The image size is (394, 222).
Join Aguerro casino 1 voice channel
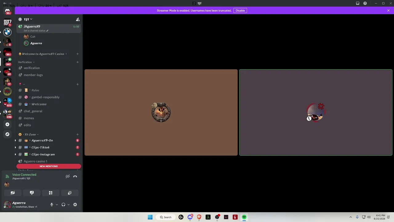click(x=49, y=161)
